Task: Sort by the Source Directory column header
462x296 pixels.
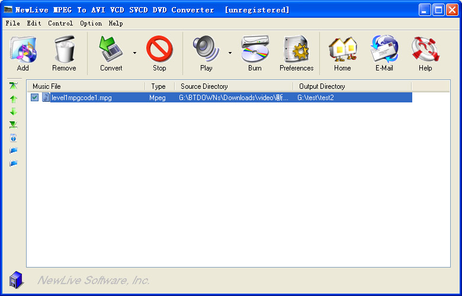Action: click(234, 86)
